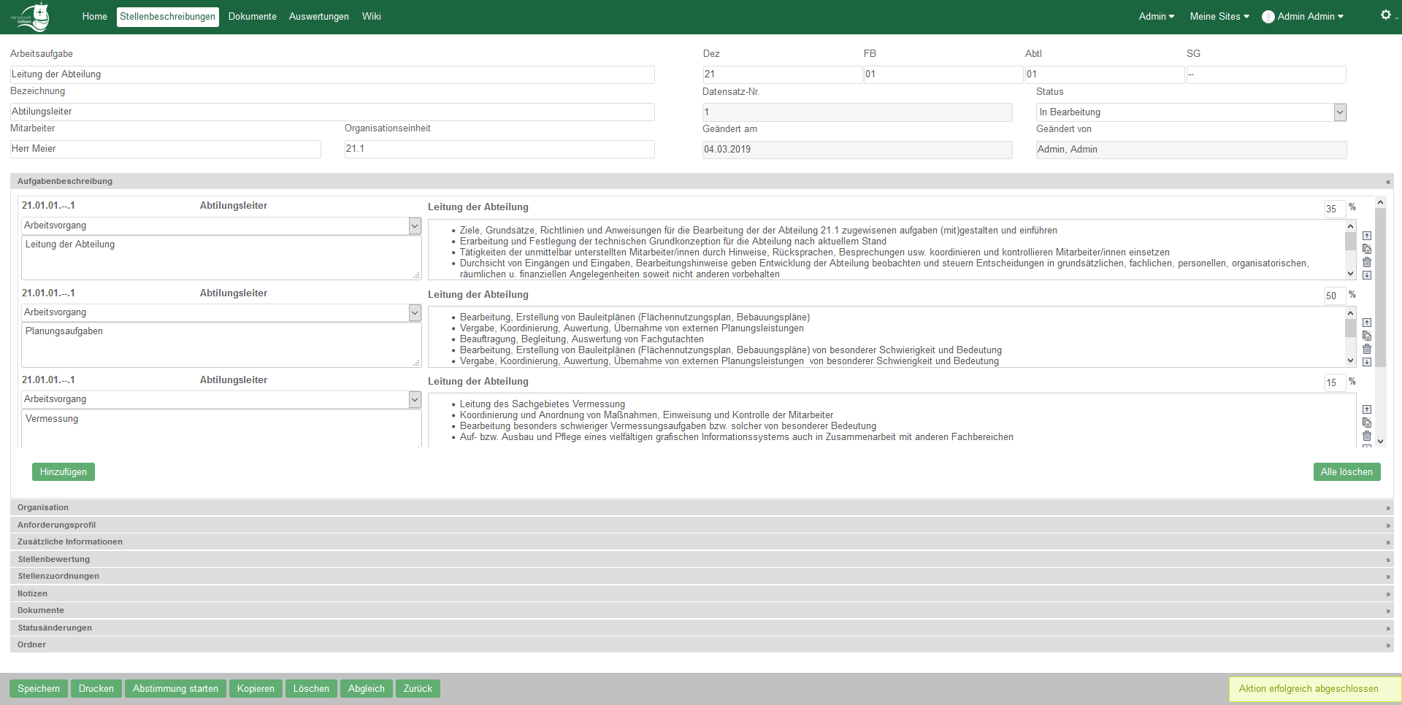Delete the first task with the trash icon

coord(1367,262)
